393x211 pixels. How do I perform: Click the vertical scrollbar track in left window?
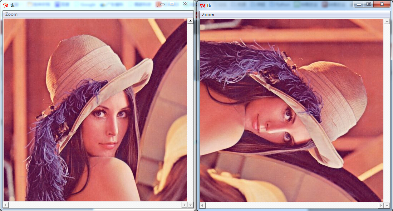(x=190, y=113)
